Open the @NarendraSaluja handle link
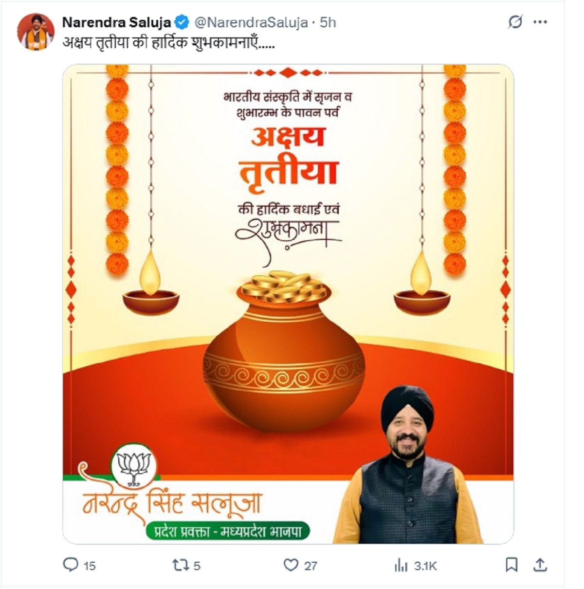584x589 pixels. pos(252,22)
